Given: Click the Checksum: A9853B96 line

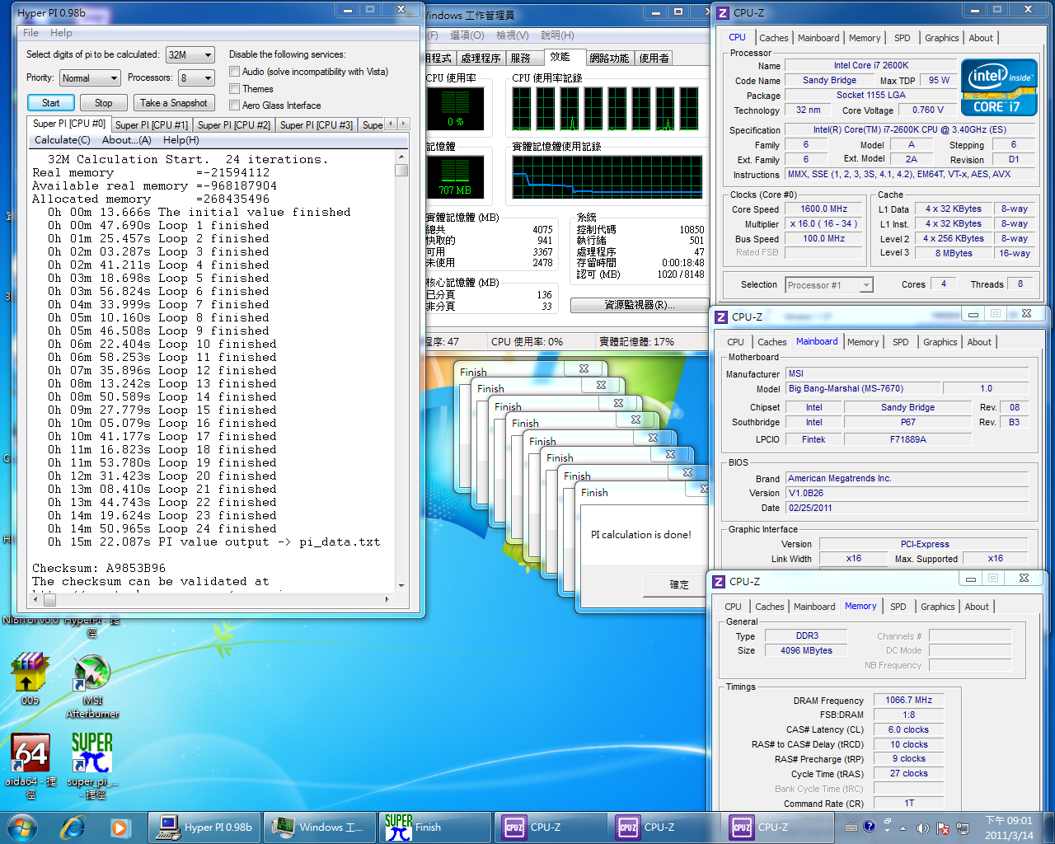Looking at the screenshot, I should 99,568.
